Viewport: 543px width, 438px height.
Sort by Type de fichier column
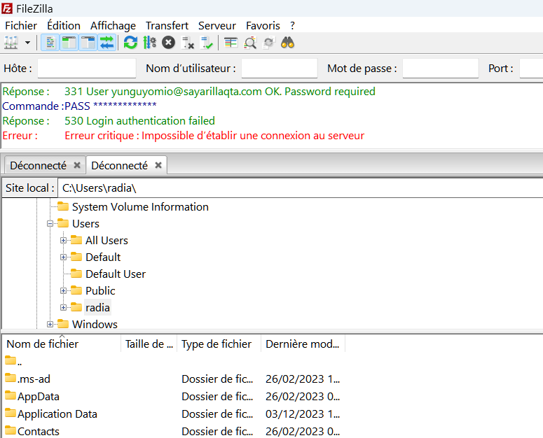click(219, 344)
